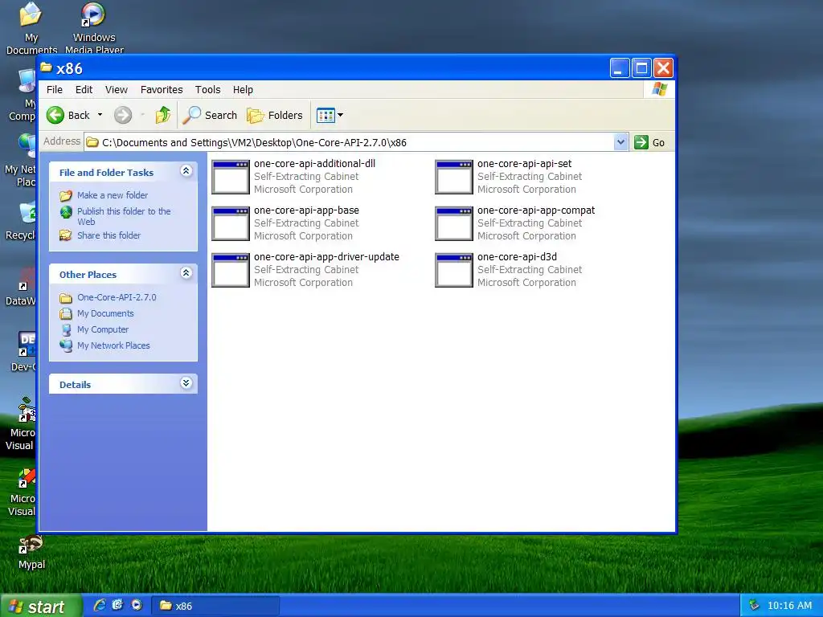
Task: Expand the address bar dropdown list
Action: [x=621, y=142]
